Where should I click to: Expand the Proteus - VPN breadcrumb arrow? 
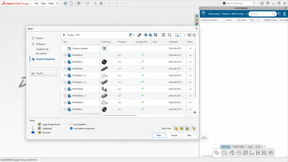64,35
